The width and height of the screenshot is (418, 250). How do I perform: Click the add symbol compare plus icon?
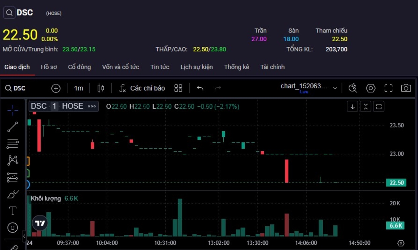[56, 88]
